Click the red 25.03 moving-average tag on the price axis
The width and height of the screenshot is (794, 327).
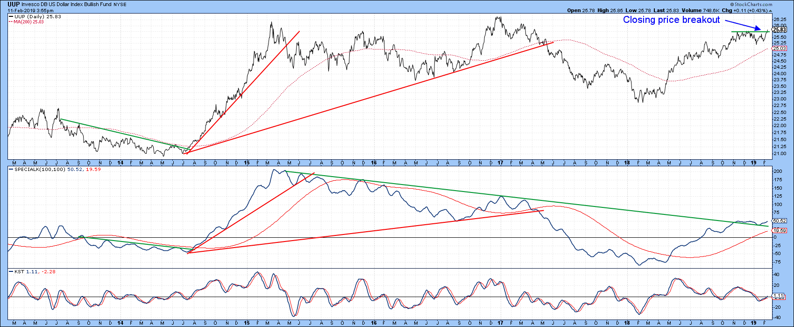(778, 48)
